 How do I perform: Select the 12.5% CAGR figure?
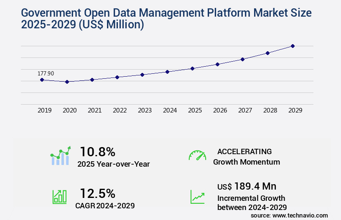pos(97,193)
